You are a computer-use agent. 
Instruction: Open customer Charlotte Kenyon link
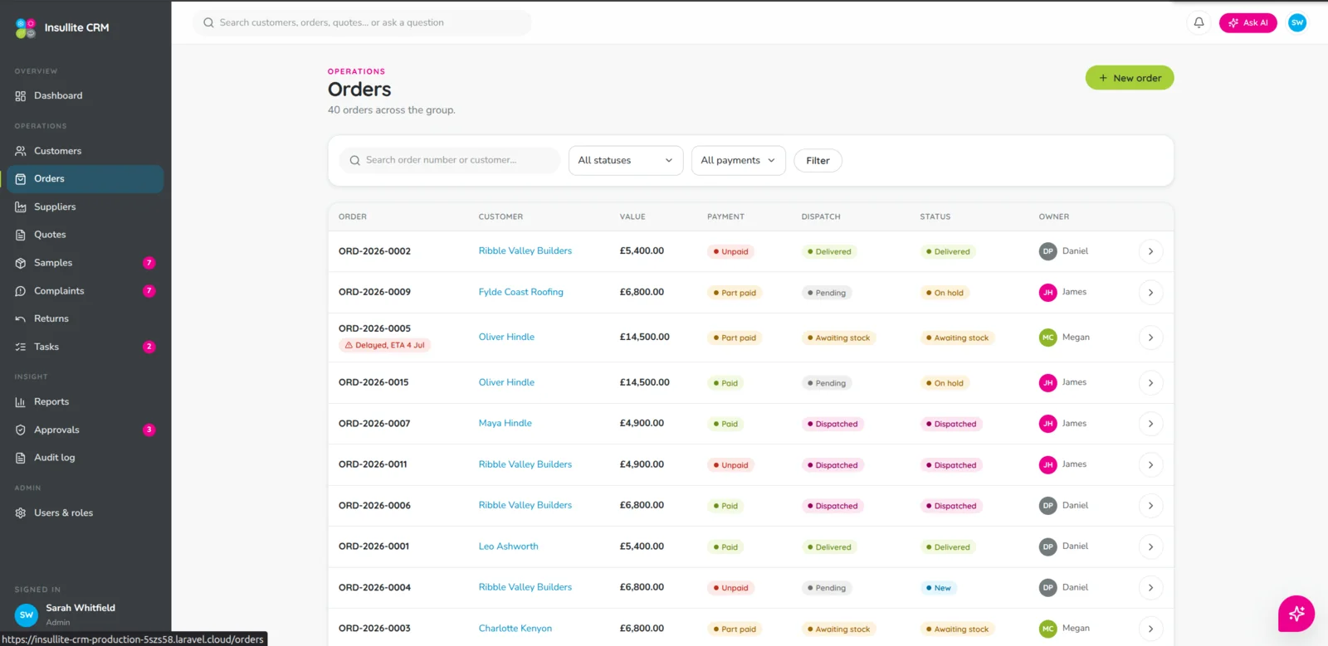click(515, 629)
